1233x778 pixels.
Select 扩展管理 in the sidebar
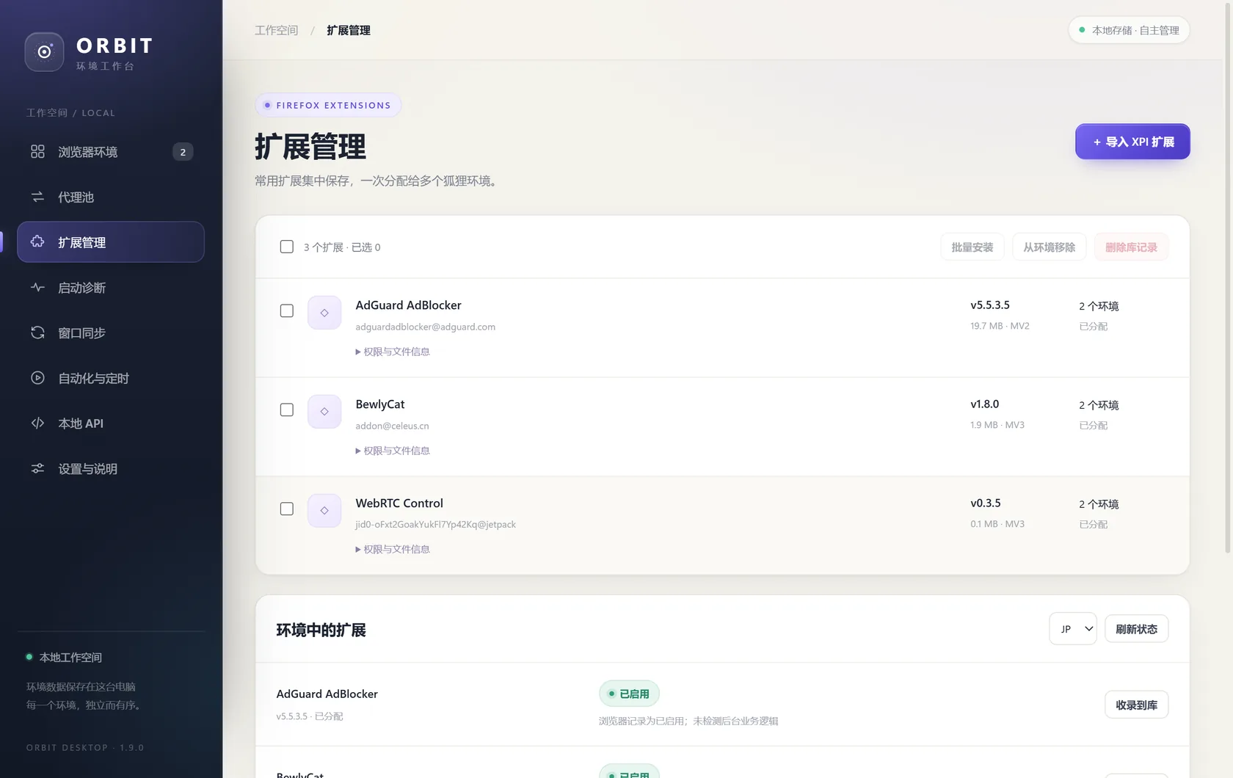111,242
